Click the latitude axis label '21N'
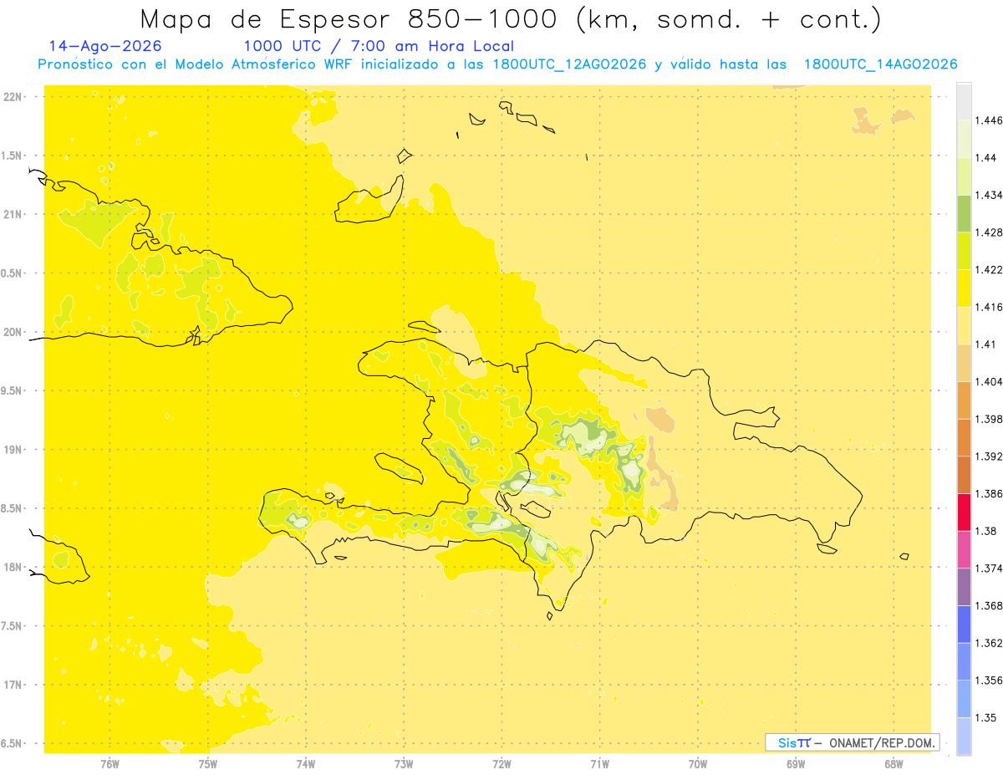 [x=13, y=215]
